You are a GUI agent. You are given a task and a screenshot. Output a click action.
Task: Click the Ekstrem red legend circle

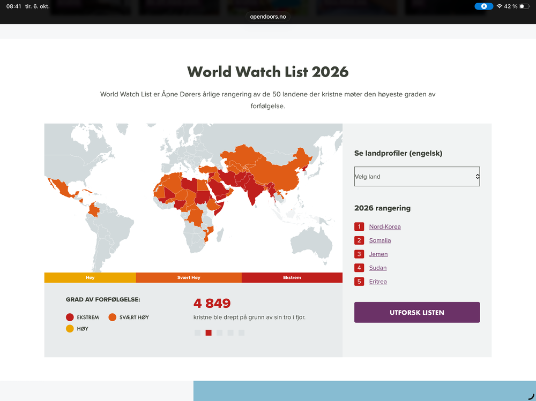(x=70, y=317)
